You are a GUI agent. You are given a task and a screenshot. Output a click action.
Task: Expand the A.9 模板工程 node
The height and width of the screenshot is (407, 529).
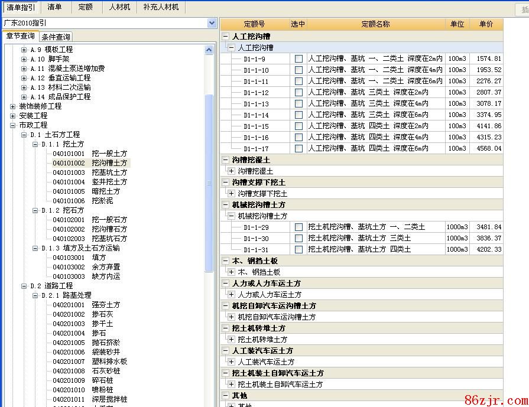(x=24, y=50)
